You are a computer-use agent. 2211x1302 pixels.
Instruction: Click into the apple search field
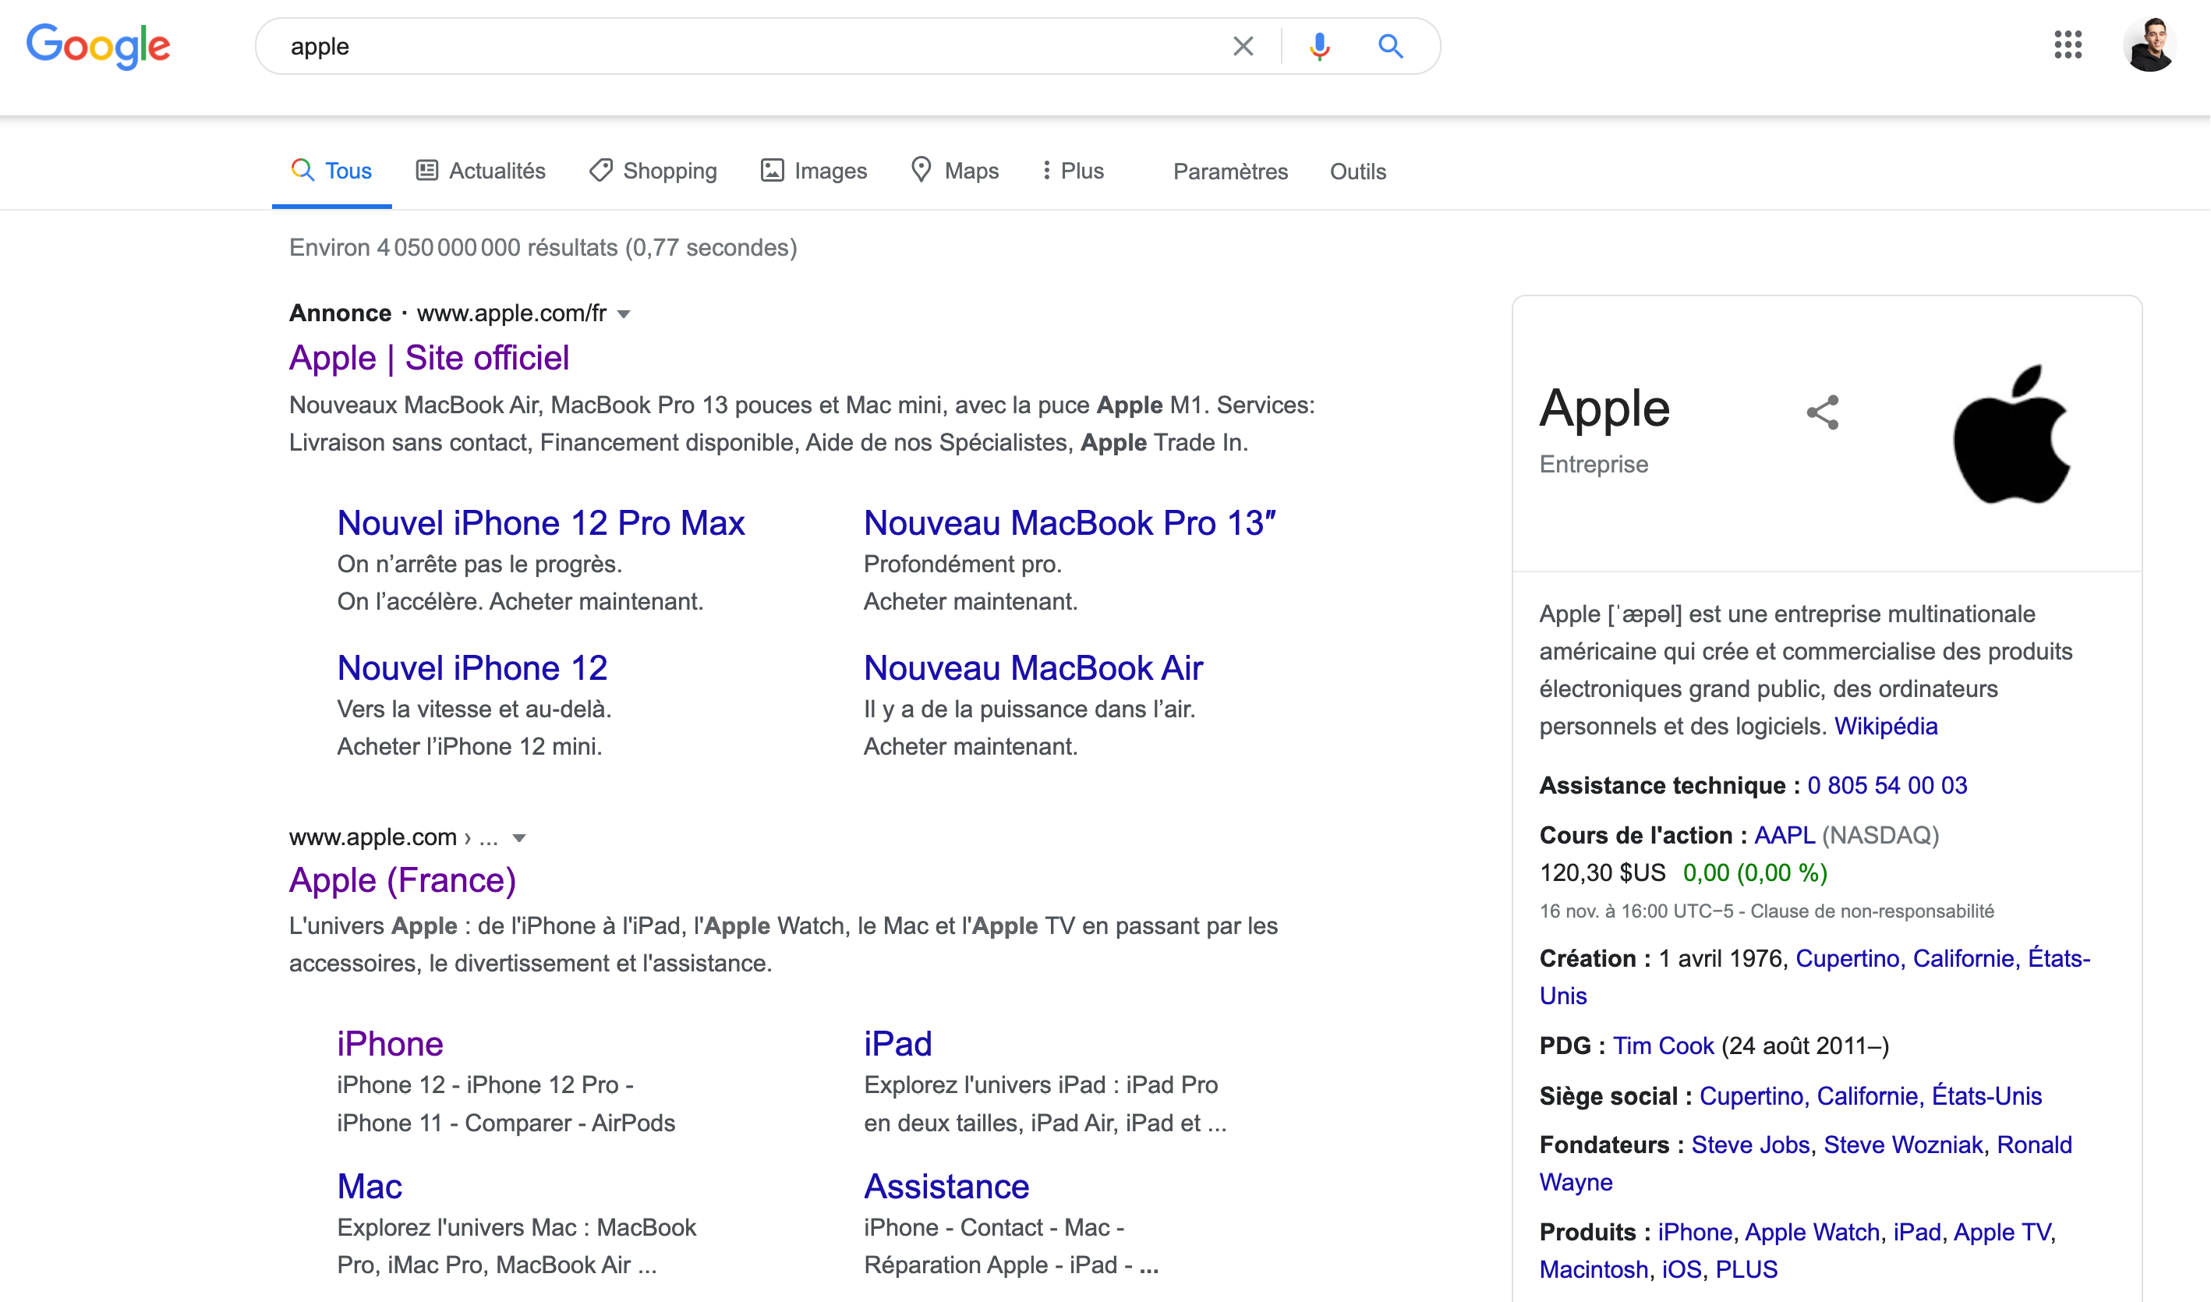(746, 46)
